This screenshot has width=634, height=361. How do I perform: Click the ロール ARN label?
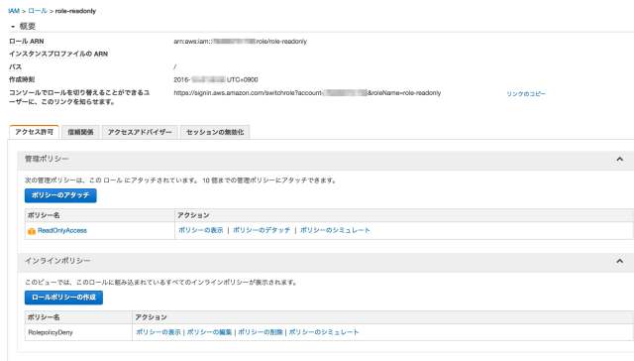[x=27, y=42]
